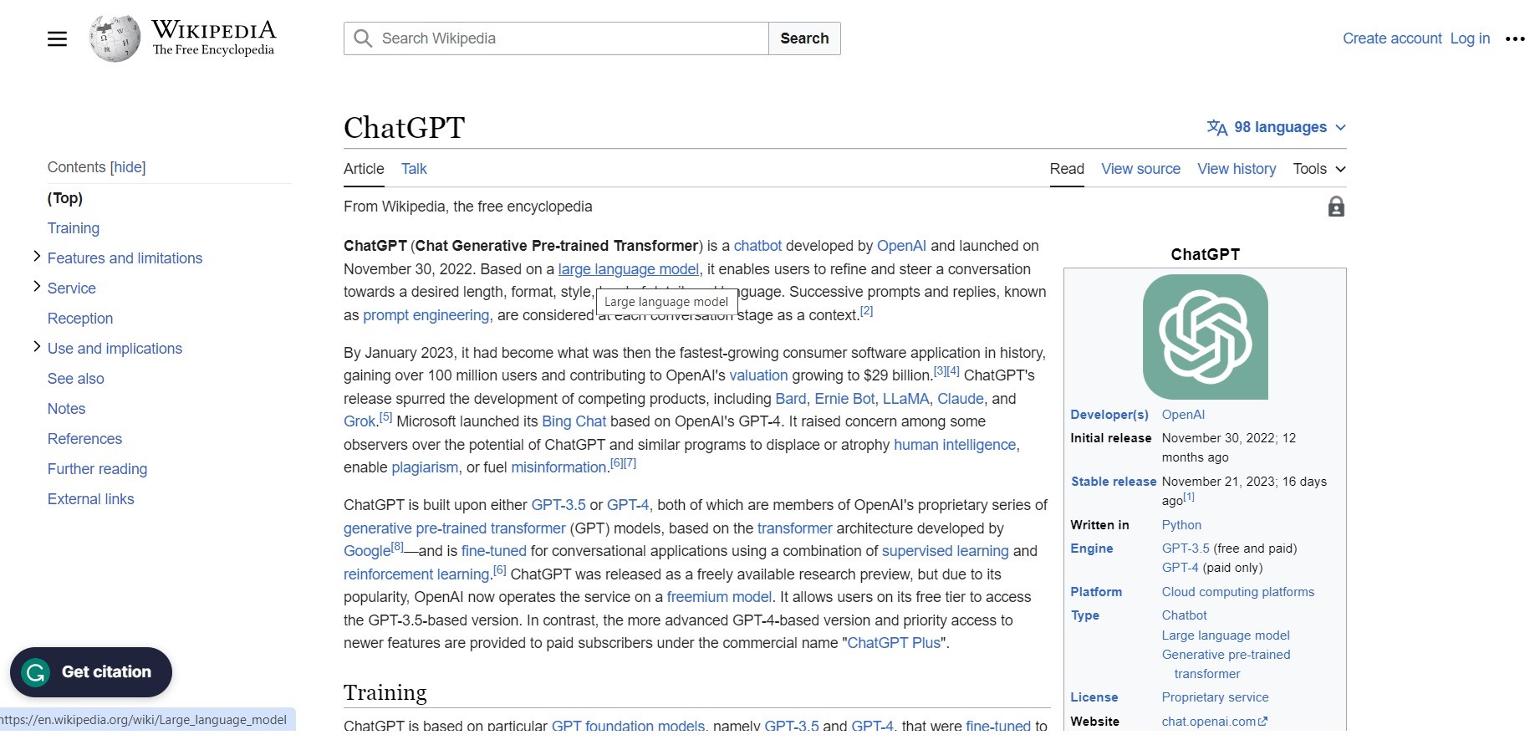Open the chat.openai.com website link
Screen dimensions: 1535x745
coord(1209,722)
